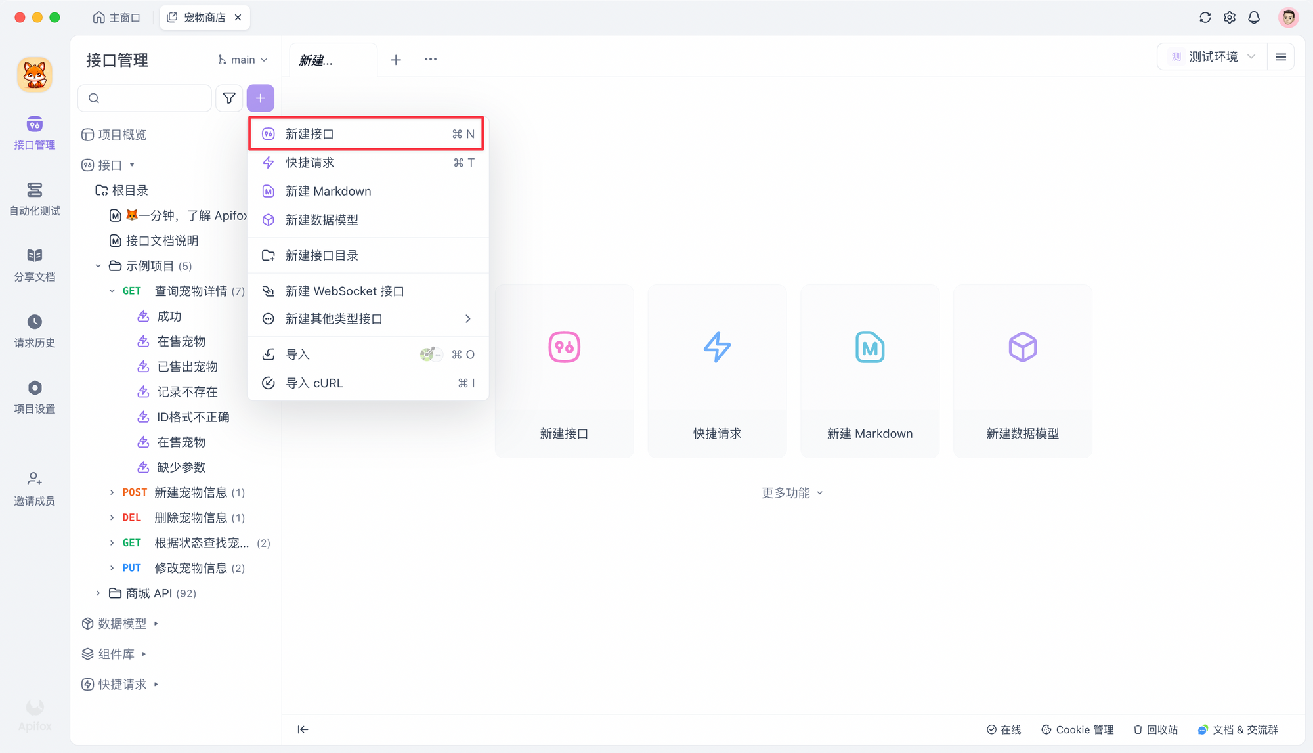Expand GET 根据状态查找宠... node
This screenshot has width=1313, height=753.
pos(112,543)
